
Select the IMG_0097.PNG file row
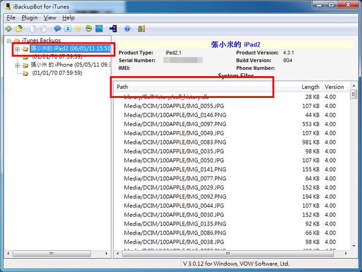[232, 124]
